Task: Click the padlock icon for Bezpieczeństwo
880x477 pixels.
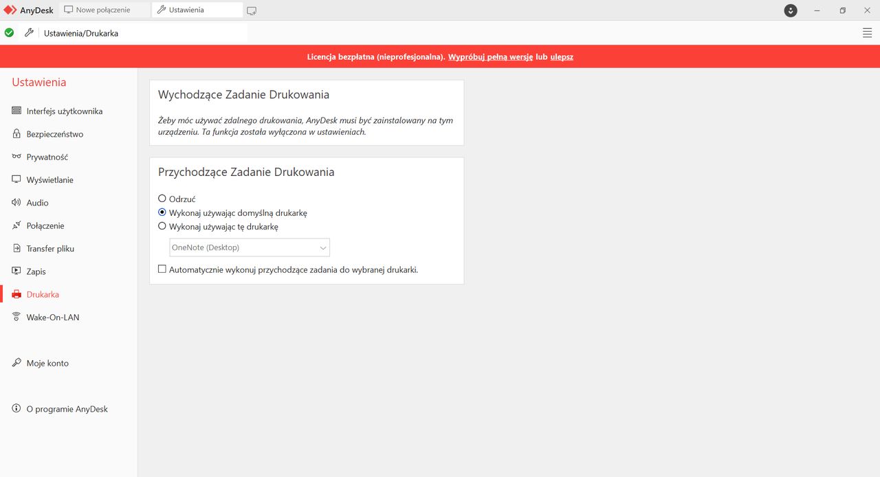Action: 16,134
